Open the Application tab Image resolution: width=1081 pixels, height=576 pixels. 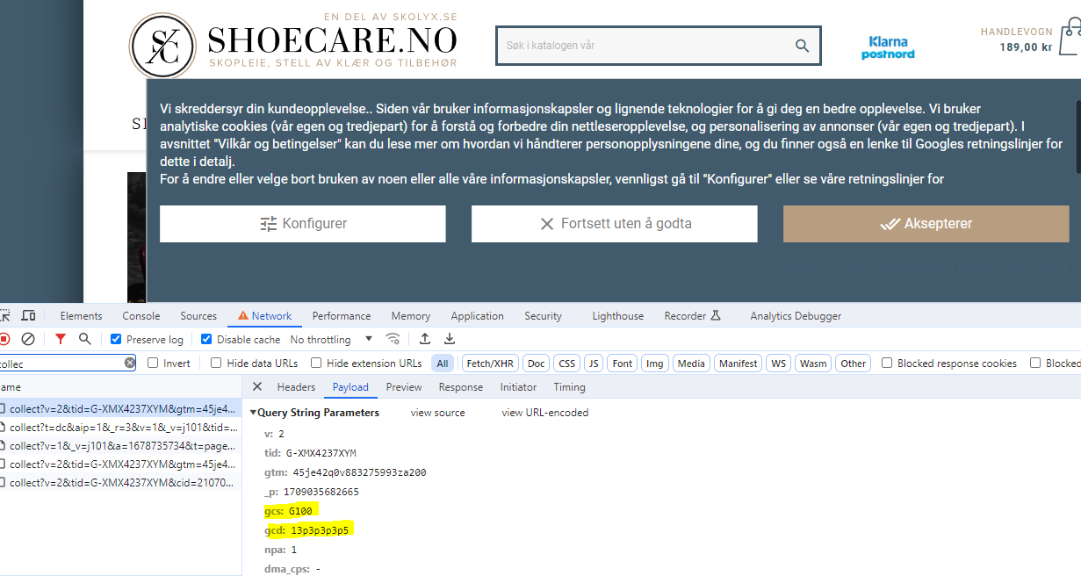pyautogui.click(x=477, y=316)
